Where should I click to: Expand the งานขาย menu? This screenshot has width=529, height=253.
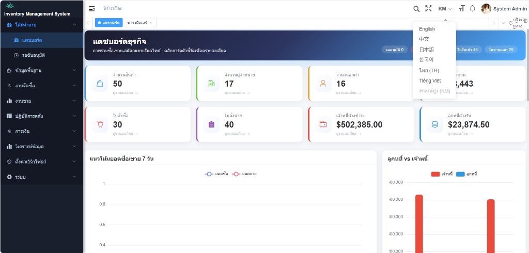41,101
